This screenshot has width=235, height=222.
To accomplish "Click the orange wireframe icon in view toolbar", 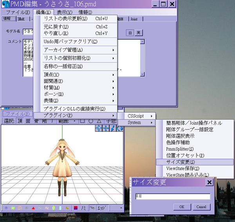I will (20, 208).
